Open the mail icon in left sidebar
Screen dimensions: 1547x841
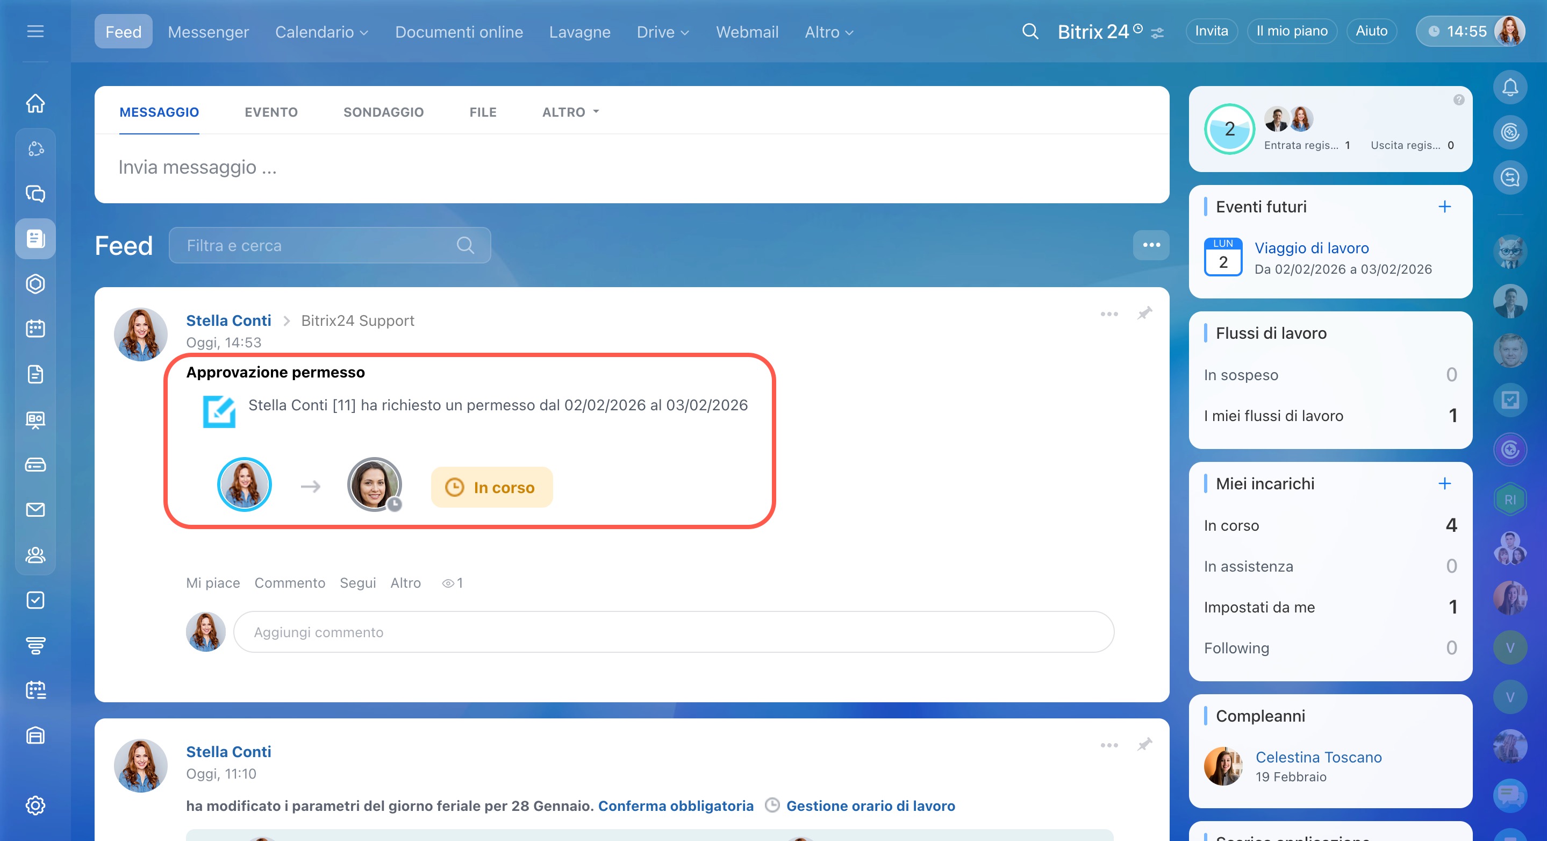[35, 509]
